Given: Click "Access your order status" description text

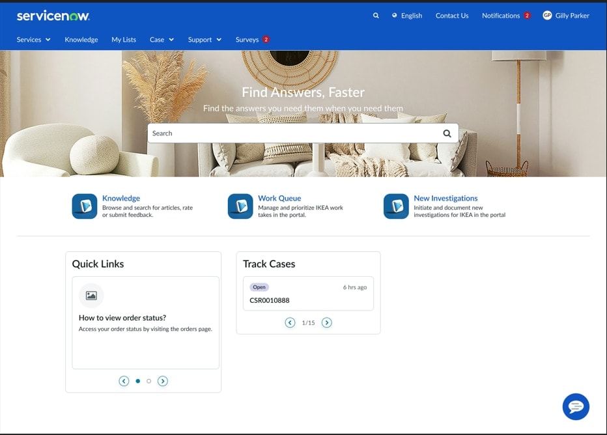Looking at the screenshot, I should 145,329.
